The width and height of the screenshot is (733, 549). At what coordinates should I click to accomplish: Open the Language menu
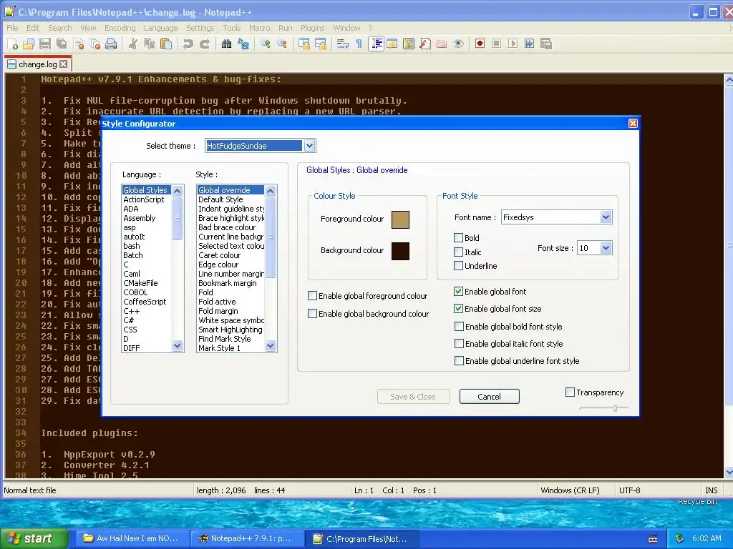(x=160, y=28)
